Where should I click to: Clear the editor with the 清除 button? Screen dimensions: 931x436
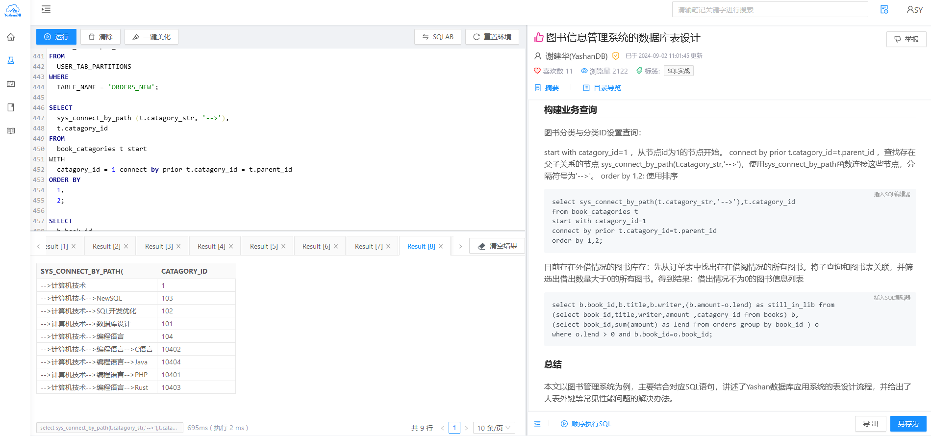click(101, 37)
